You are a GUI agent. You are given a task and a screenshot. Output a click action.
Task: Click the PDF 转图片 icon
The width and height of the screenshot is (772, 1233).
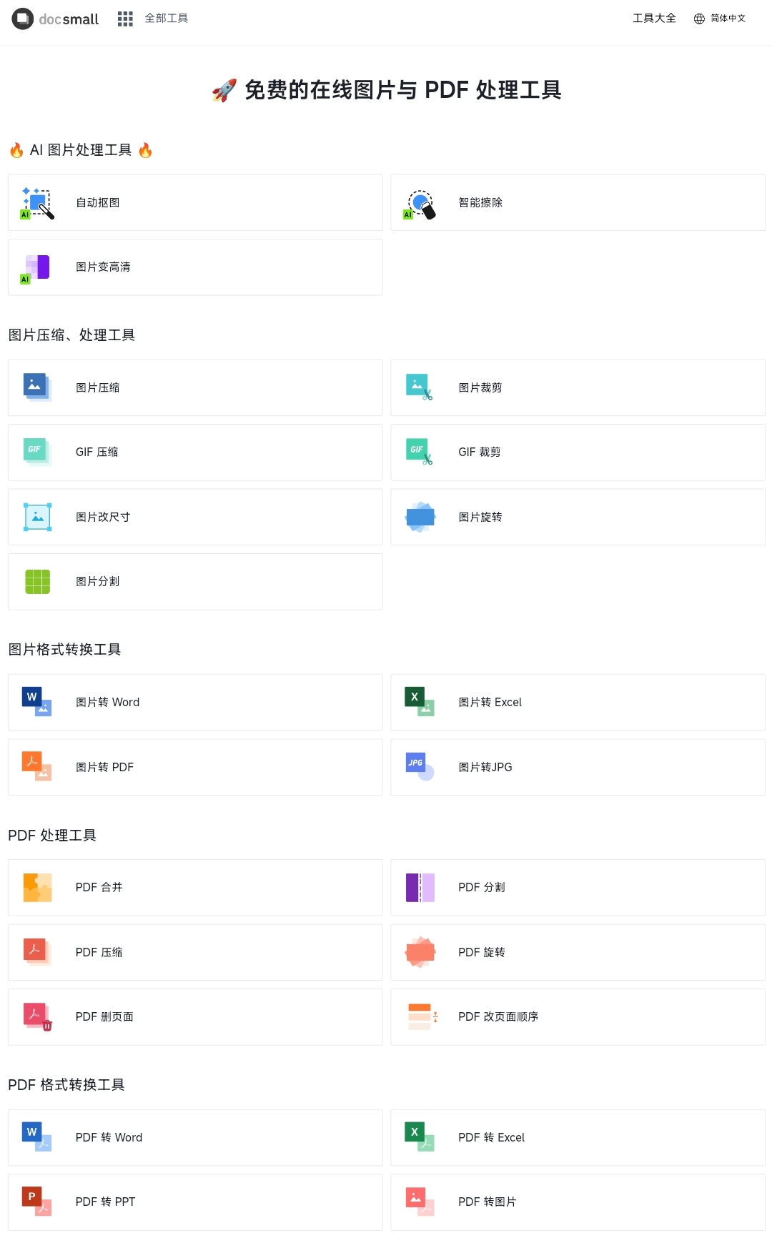tap(420, 1202)
